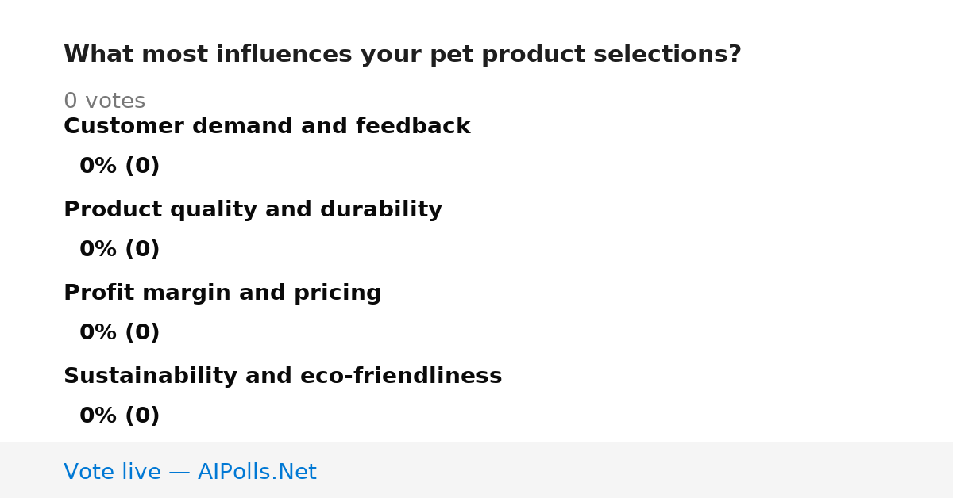Click the (0) count in Customer demand result
This screenshot has height=498, width=953.
point(142,167)
